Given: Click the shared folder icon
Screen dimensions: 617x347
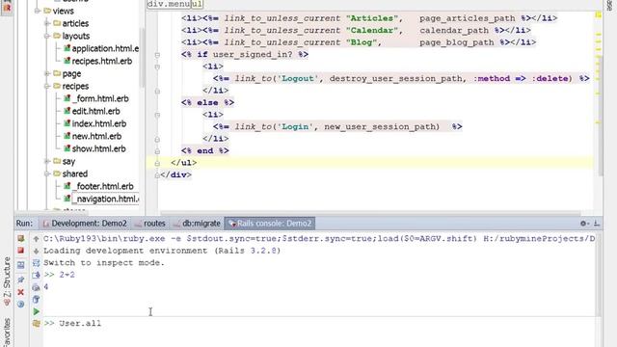Looking at the screenshot, I should click(x=57, y=173).
